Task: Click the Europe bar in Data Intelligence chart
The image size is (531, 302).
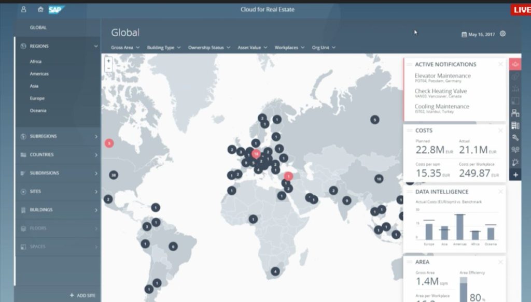Action: point(429,232)
